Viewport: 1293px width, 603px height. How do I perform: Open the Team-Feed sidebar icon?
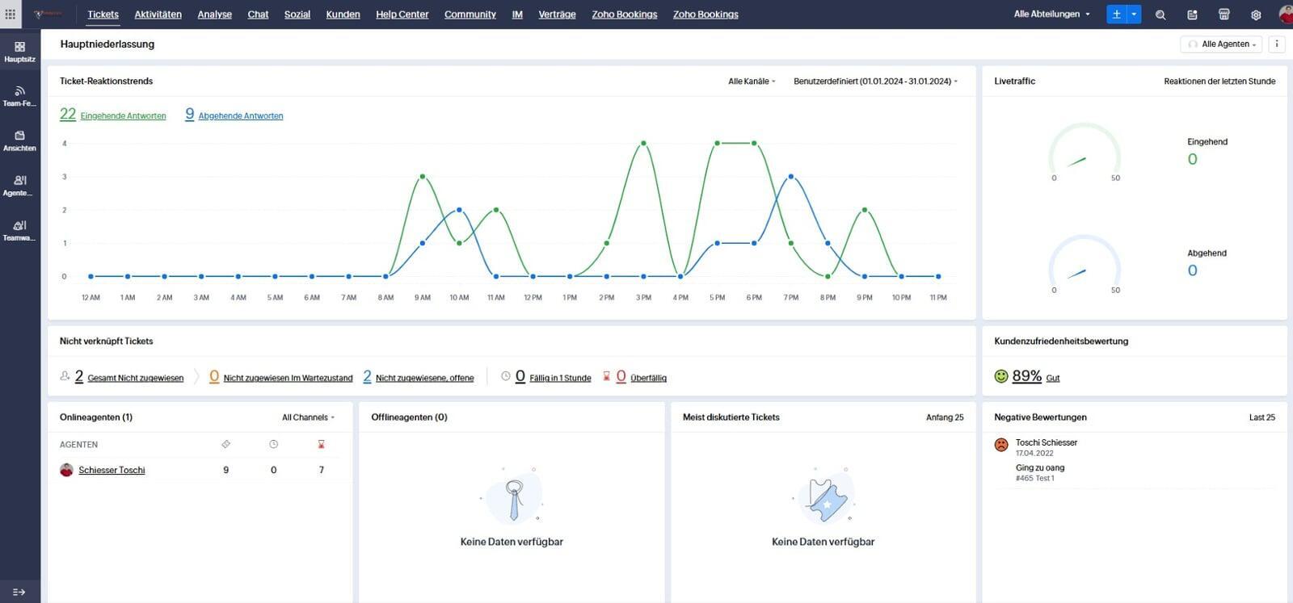19,96
